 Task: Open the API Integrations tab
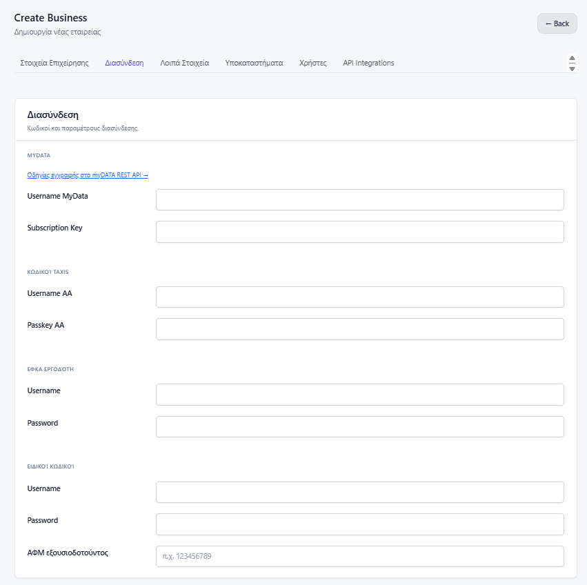point(368,63)
